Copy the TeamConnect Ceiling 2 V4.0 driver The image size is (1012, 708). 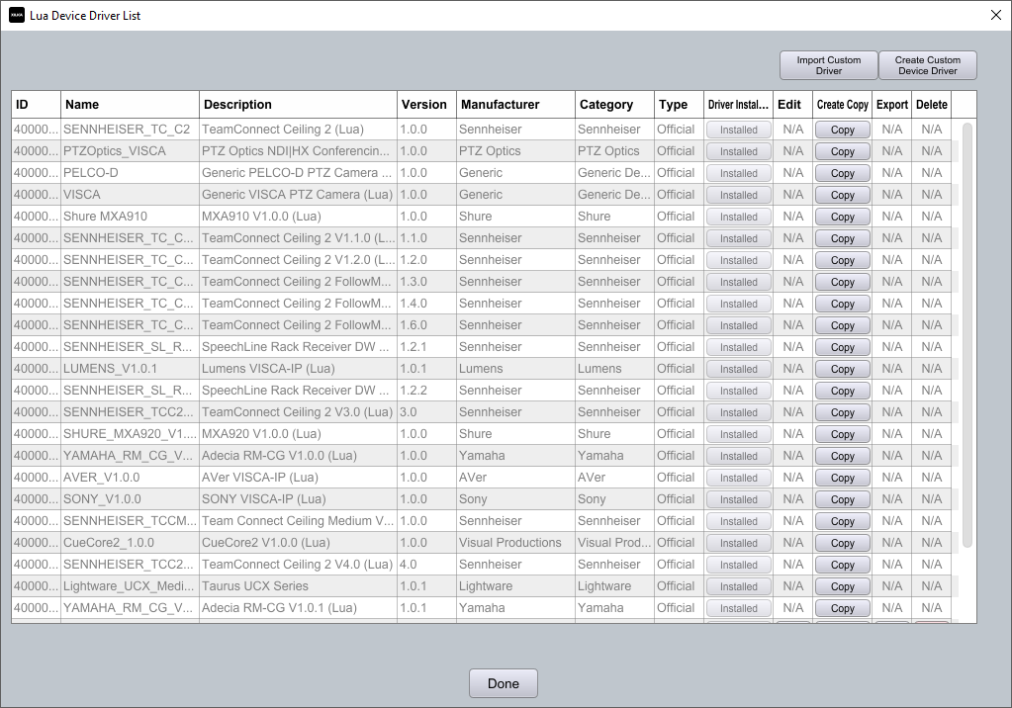(x=842, y=565)
